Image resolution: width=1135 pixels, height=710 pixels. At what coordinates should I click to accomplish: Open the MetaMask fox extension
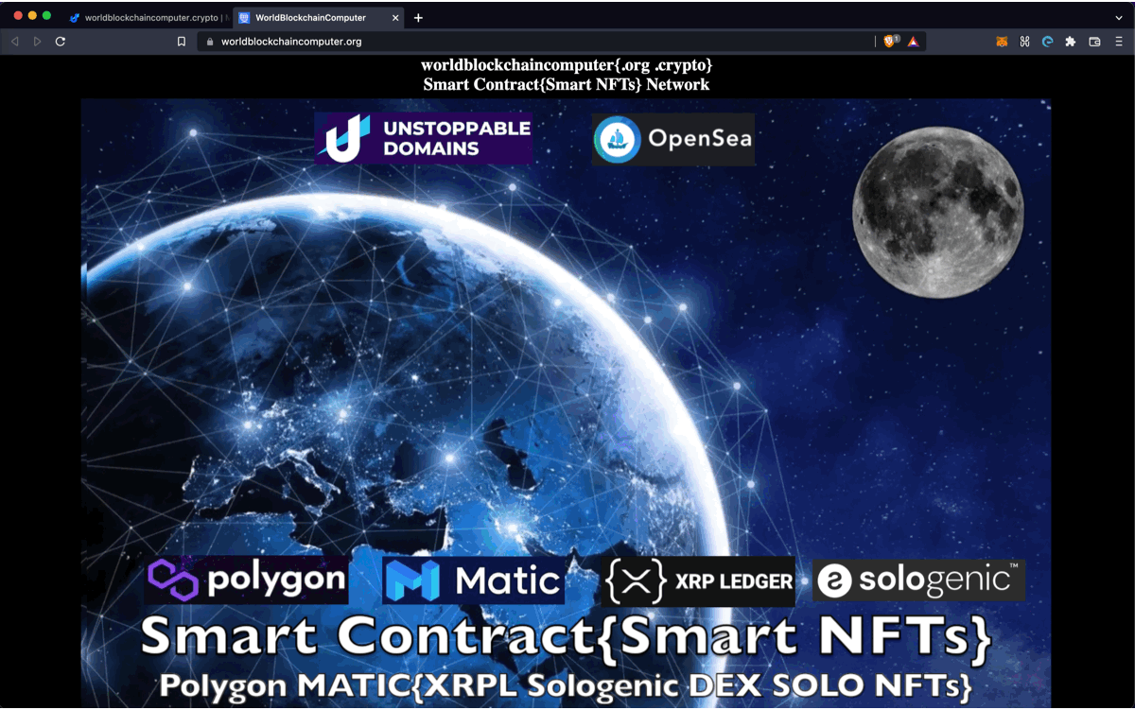coord(1002,42)
